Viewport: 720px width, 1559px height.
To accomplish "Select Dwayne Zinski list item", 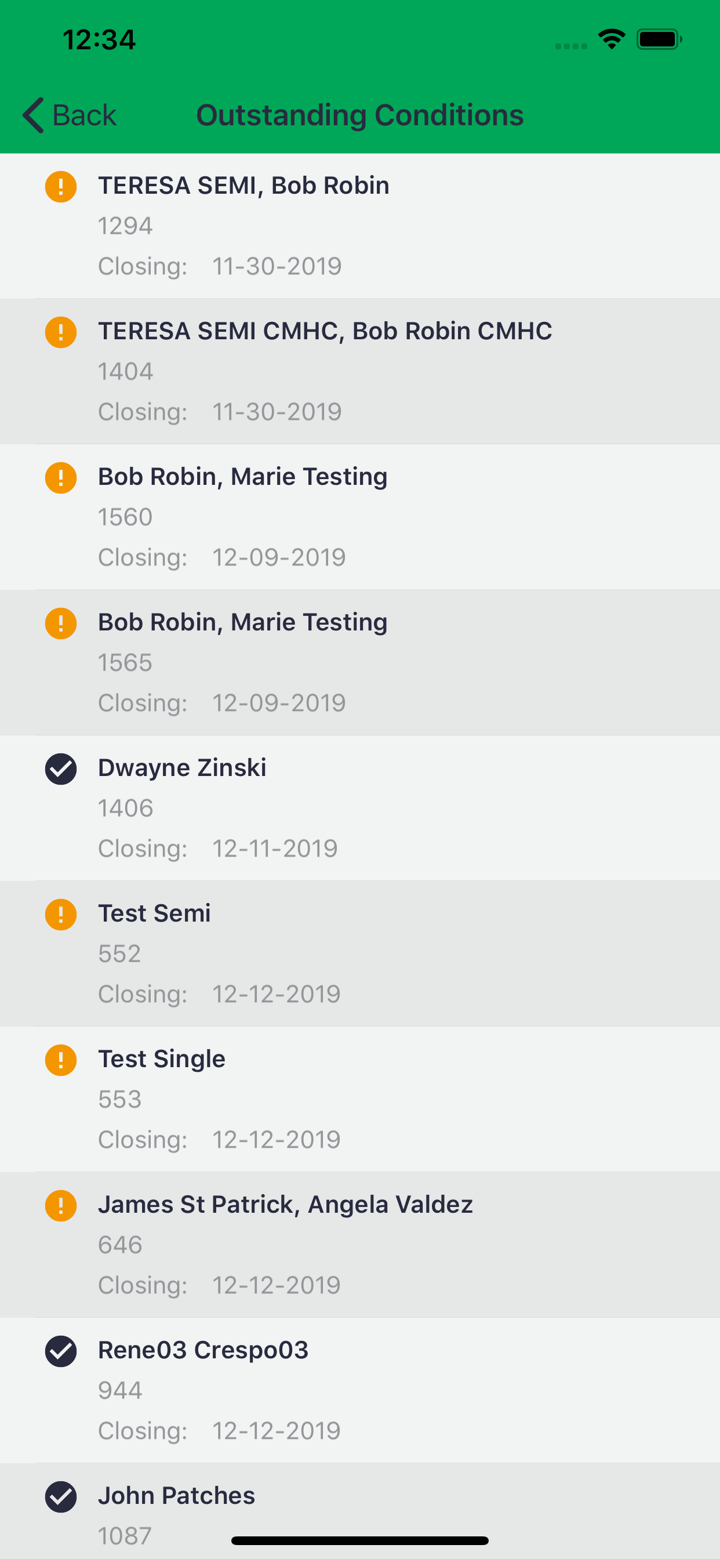I will [x=360, y=808].
